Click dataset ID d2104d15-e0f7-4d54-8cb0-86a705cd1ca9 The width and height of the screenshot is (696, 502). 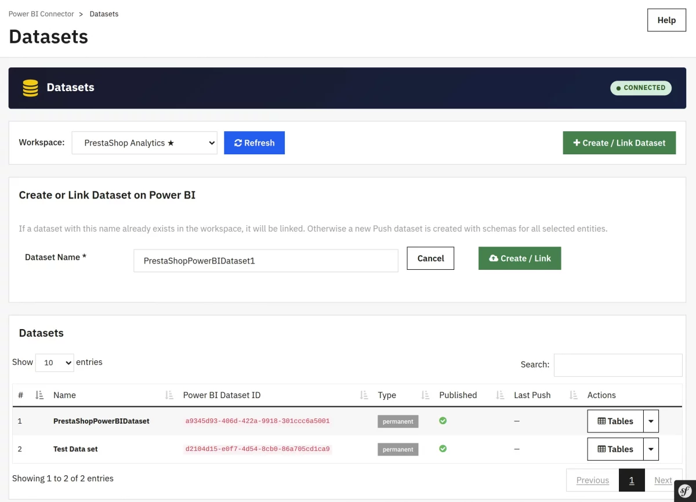[x=258, y=449]
